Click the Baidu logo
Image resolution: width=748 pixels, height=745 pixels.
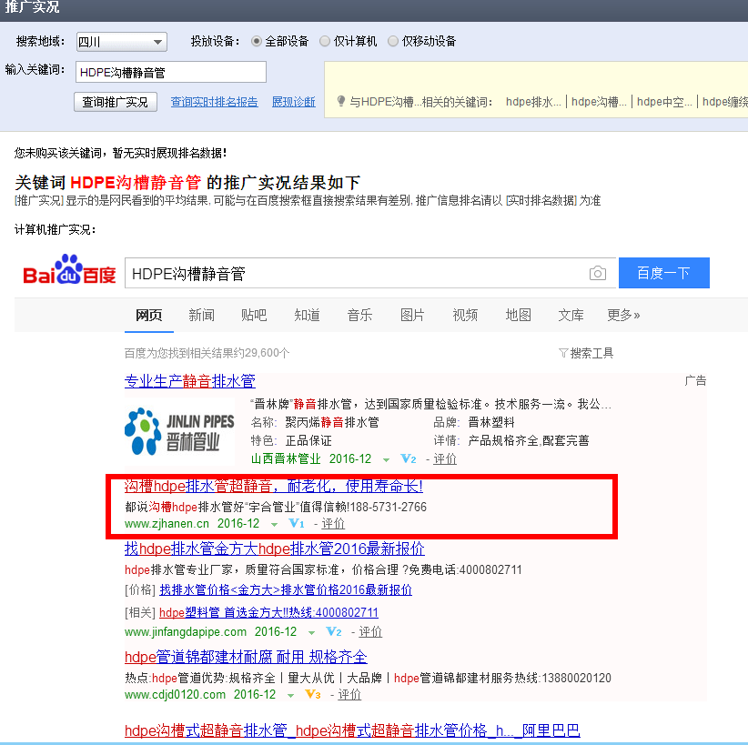click(x=70, y=270)
